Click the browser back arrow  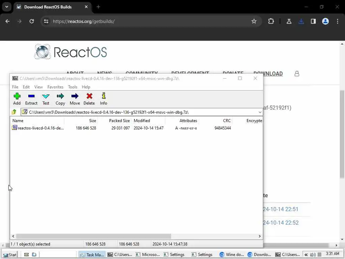[7, 21]
